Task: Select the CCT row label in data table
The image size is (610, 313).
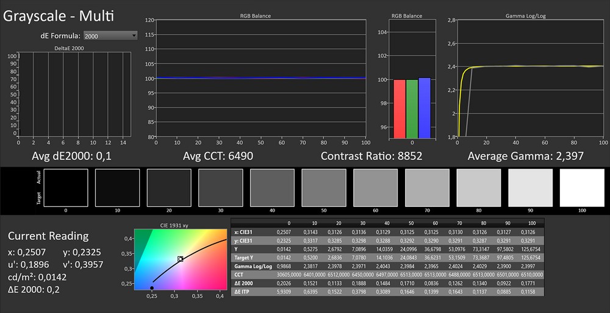Action: click(x=239, y=275)
